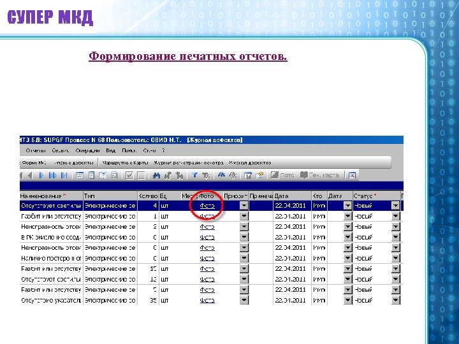Open status dropdown in the quantity 13 row
459x344 pixels.
395,279
